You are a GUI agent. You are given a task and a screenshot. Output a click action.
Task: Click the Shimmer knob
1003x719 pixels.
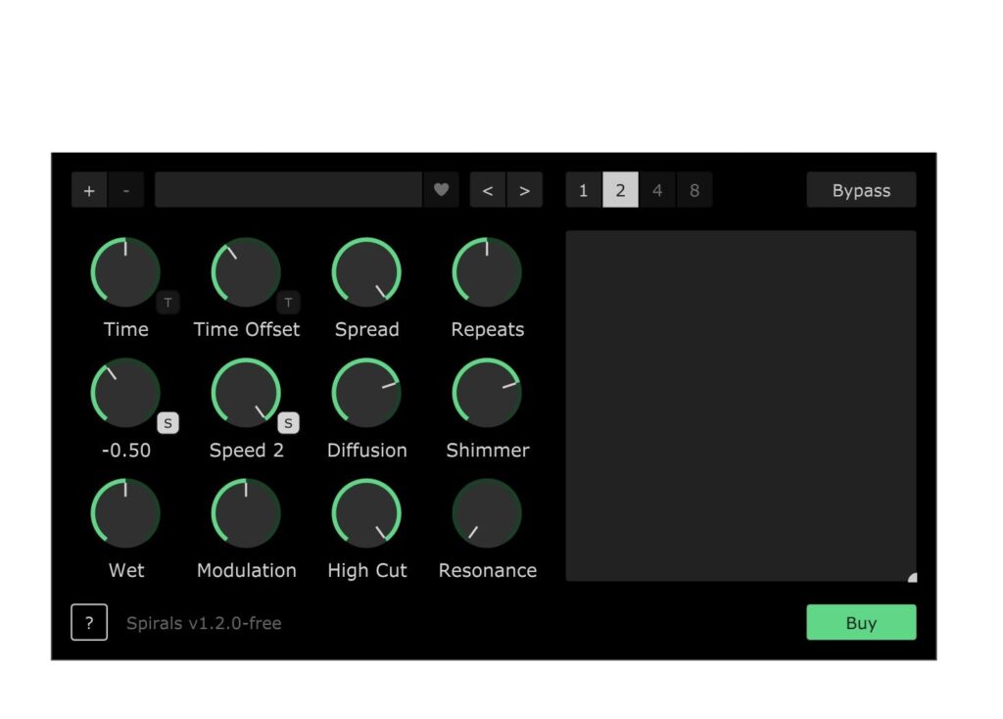pos(487,391)
